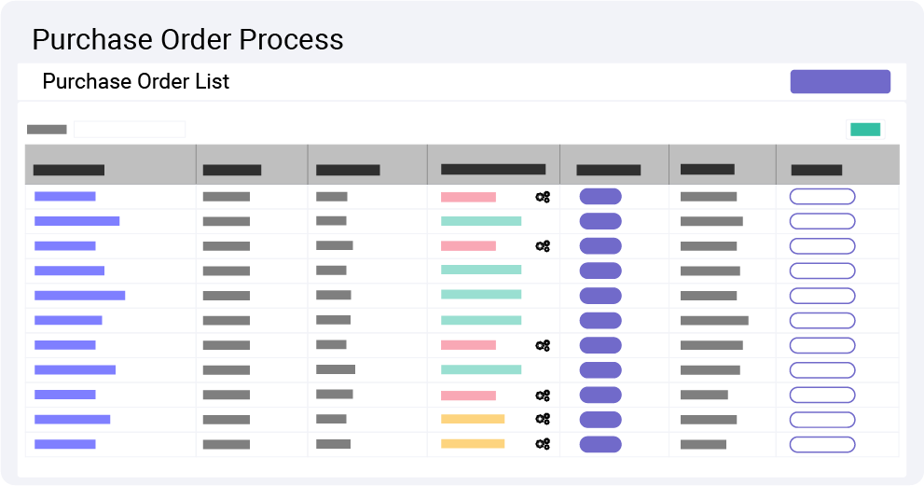Open the last row's purple order link

click(64, 444)
